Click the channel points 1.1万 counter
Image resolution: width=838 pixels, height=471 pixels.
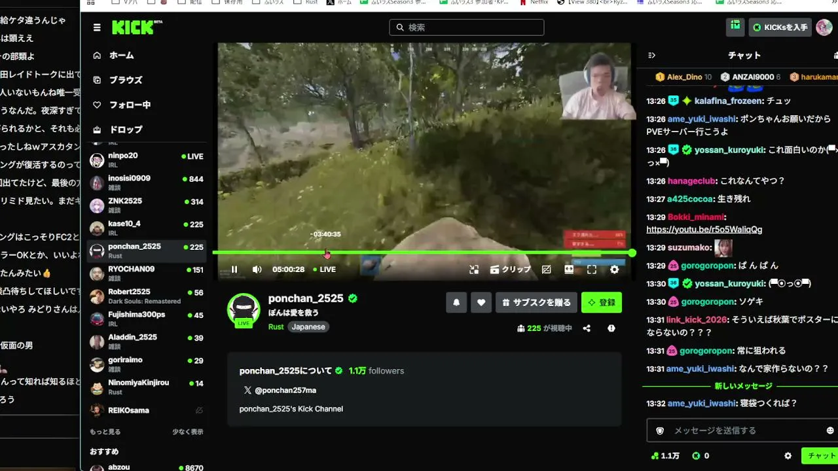point(665,456)
